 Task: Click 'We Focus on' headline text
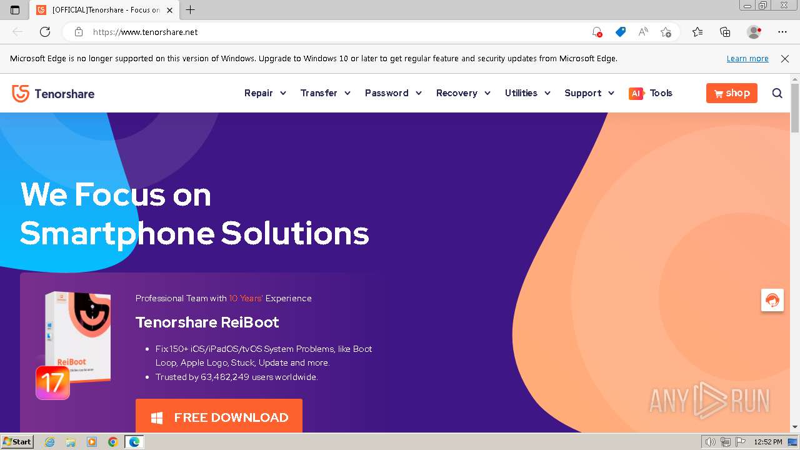pos(116,194)
